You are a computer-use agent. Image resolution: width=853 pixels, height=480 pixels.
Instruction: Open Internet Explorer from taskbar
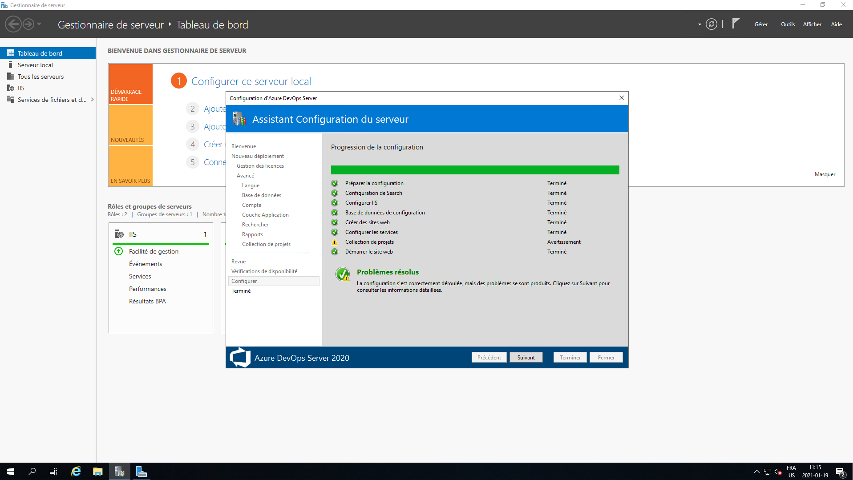76,472
